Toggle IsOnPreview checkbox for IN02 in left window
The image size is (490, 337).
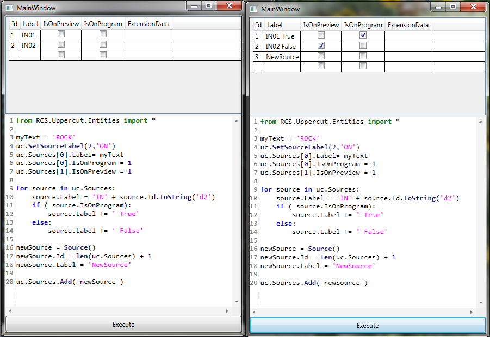61,44
